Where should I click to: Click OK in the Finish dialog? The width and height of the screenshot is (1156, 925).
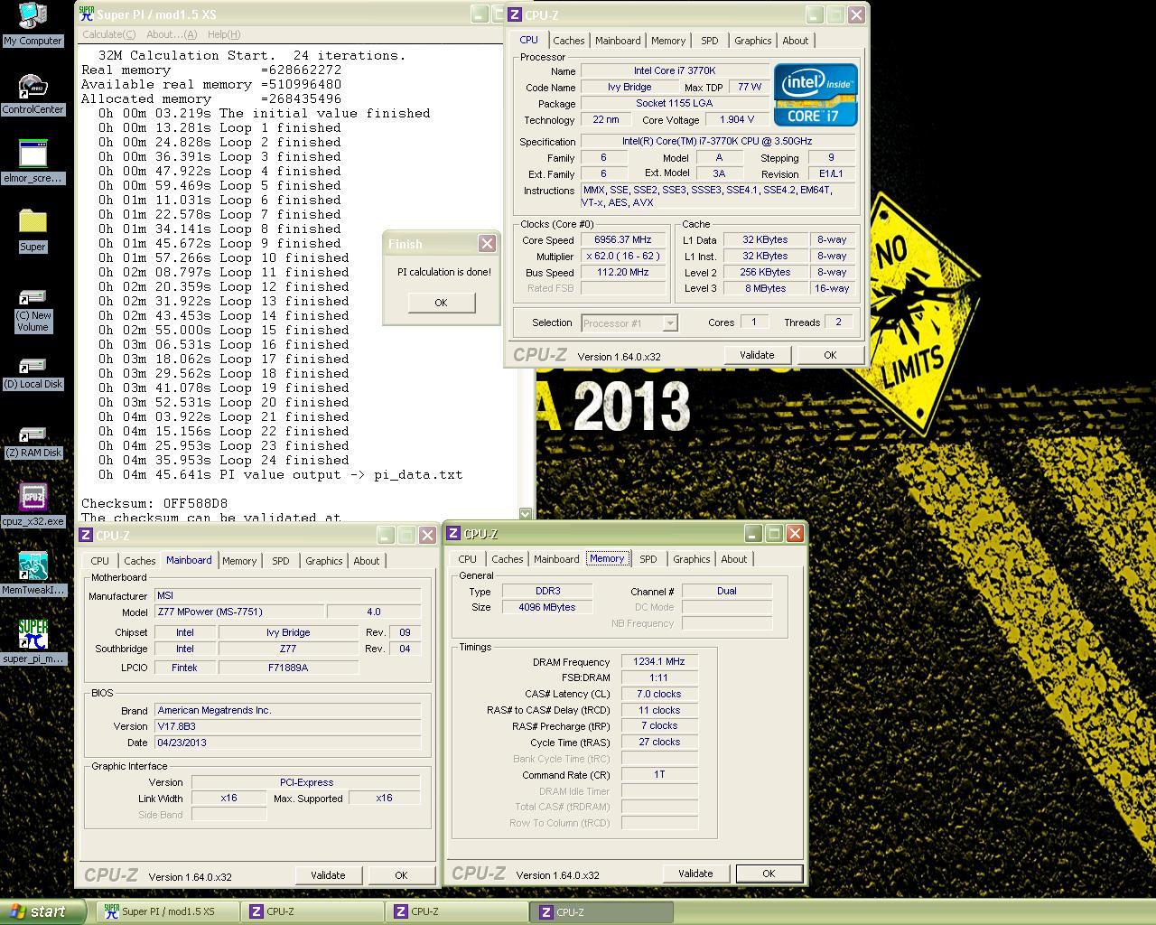point(441,303)
